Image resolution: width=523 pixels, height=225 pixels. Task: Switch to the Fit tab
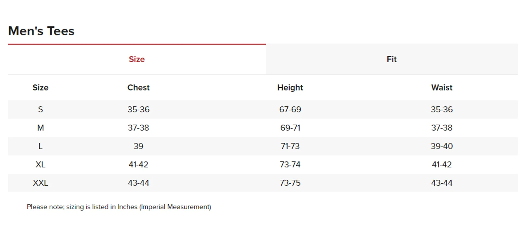[x=391, y=59]
